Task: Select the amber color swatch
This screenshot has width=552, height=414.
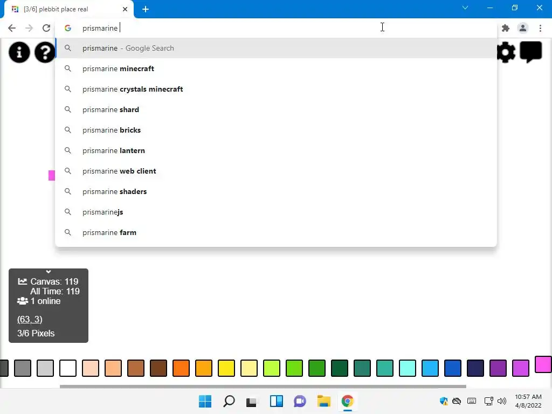Action: coord(203,368)
